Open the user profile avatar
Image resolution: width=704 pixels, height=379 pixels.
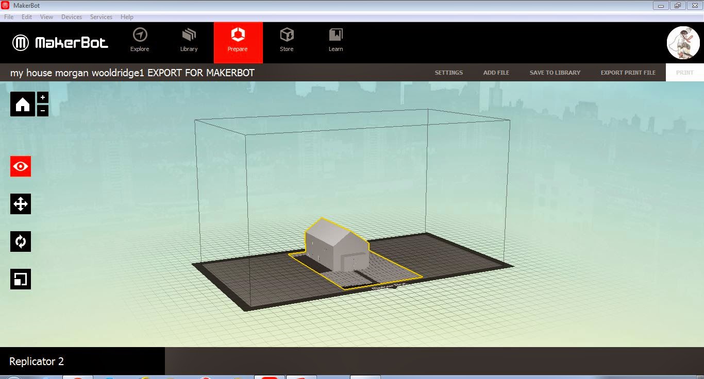[x=683, y=43]
